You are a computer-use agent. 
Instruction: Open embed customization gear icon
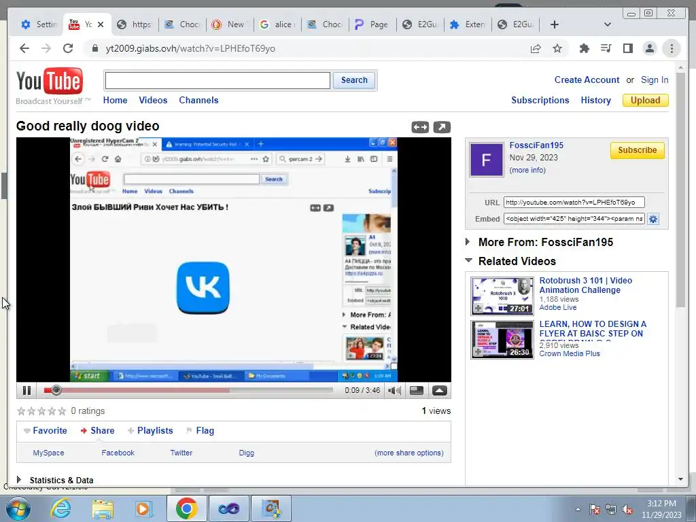pos(653,219)
